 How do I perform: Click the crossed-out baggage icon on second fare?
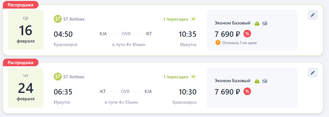click(265, 81)
